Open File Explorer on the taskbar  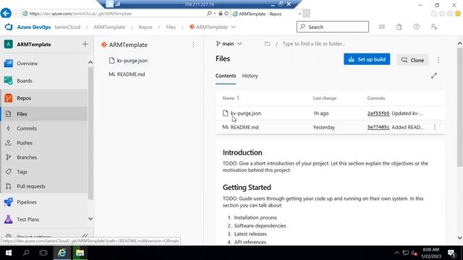(80, 253)
